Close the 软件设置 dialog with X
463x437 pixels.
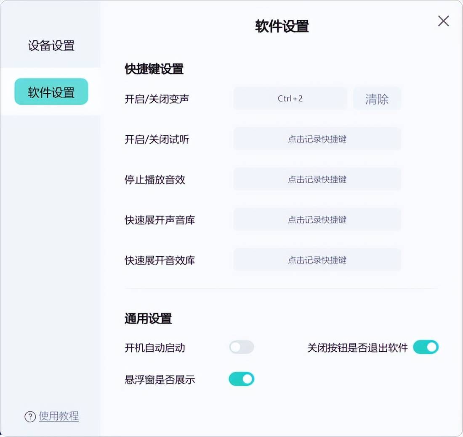coord(444,21)
